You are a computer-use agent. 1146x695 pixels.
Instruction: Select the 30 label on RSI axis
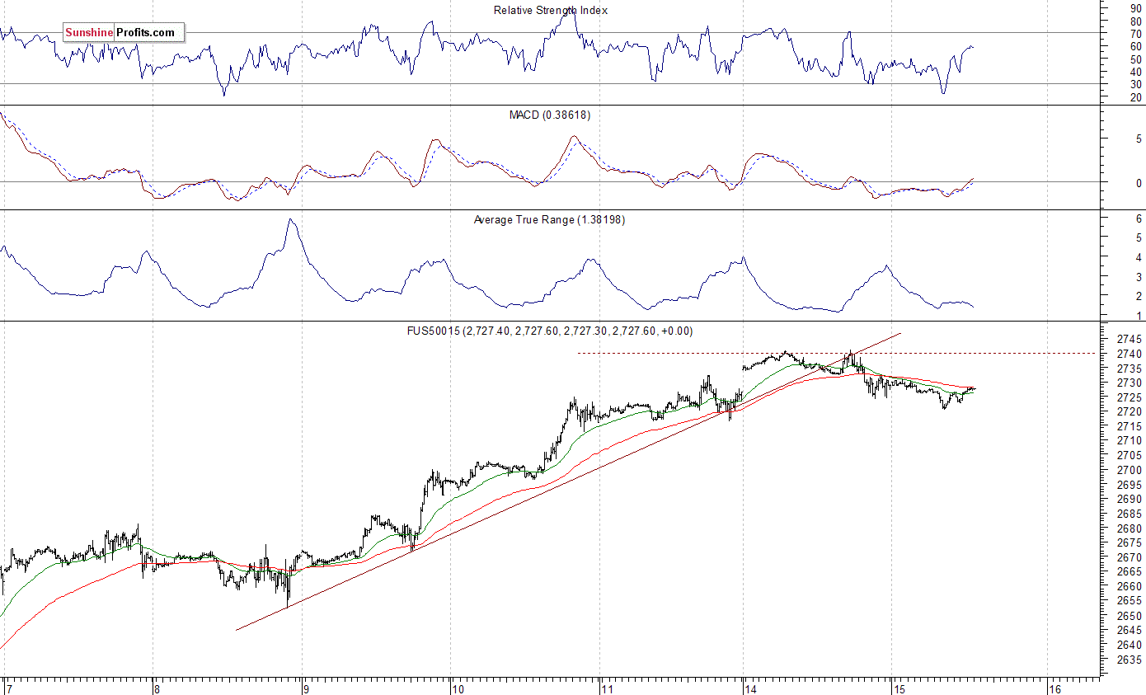(1136, 84)
